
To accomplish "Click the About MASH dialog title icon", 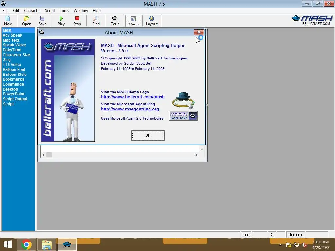I will point(42,32).
